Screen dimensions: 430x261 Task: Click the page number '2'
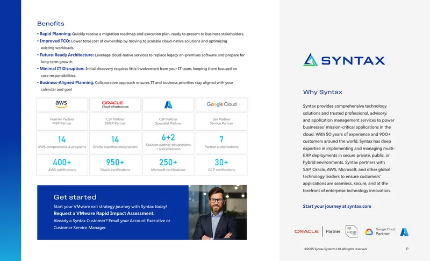pos(407,249)
